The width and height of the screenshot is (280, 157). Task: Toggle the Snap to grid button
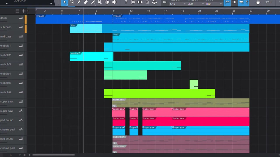[x=227, y=3]
